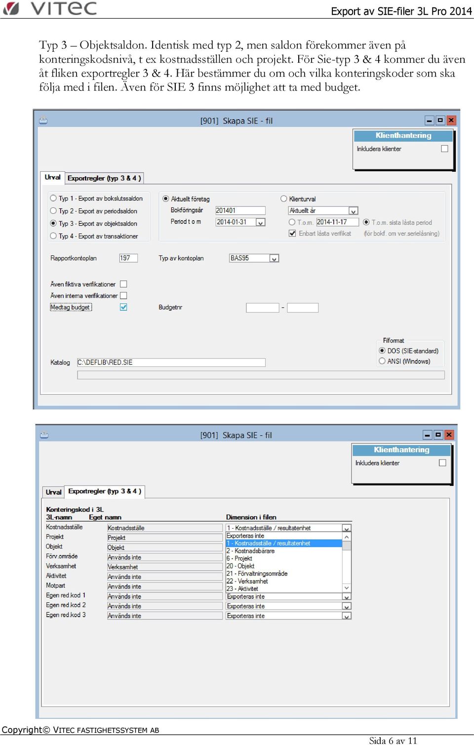Viewport: 474px width, 745px height.
Task: Click the down arrow of the Dimension list scrollbar
Action: tap(347, 588)
